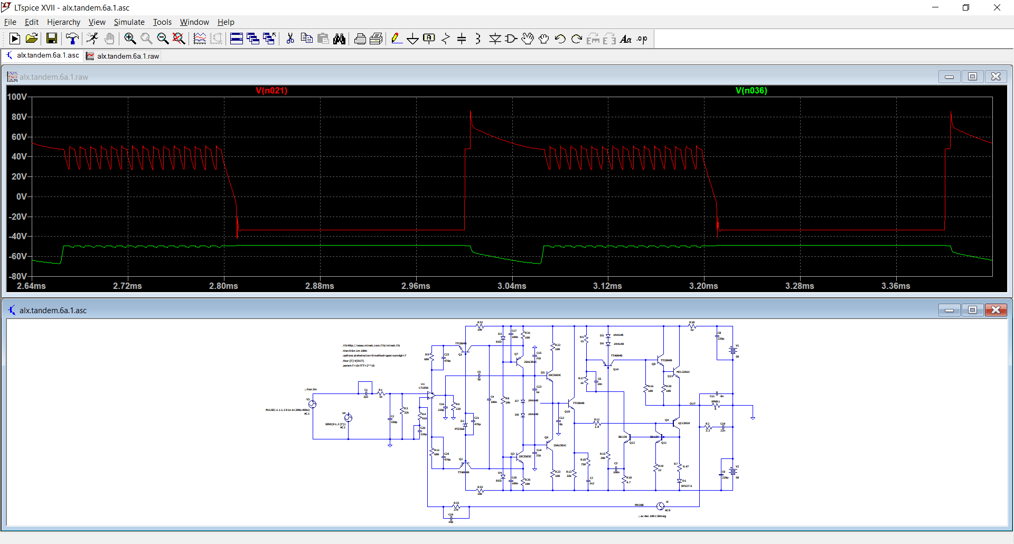Screen dimensions: 1014x544
Task: Open the Simulate menu
Action: pos(129,22)
